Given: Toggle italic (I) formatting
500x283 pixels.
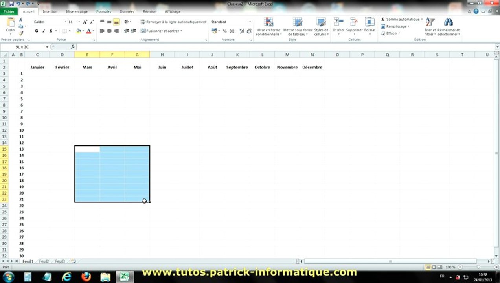Looking at the screenshot, I should click(44, 31).
